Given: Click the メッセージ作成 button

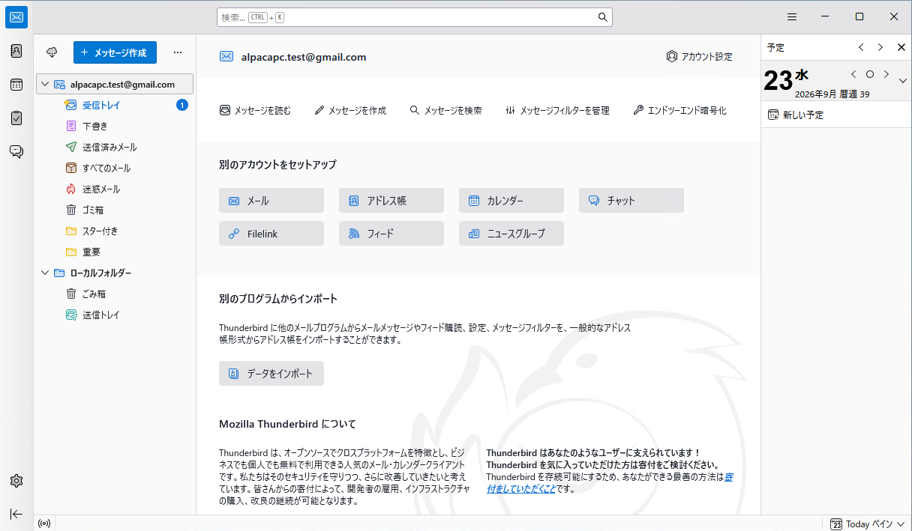Looking at the screenshot, I should 115,52.
